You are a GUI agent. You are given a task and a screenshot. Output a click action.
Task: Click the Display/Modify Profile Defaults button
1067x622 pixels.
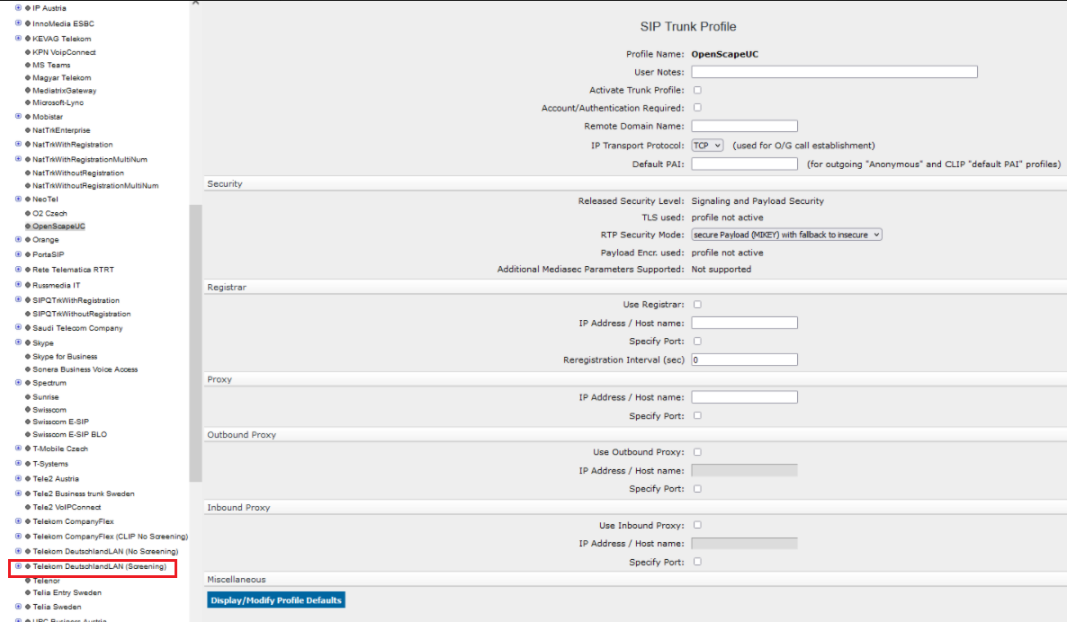click(276, 600)
